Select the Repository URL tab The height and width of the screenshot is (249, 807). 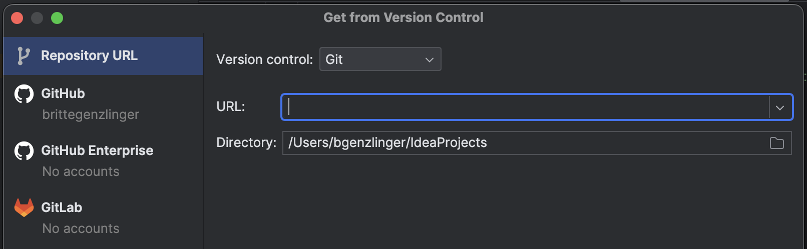click(89, 55)
